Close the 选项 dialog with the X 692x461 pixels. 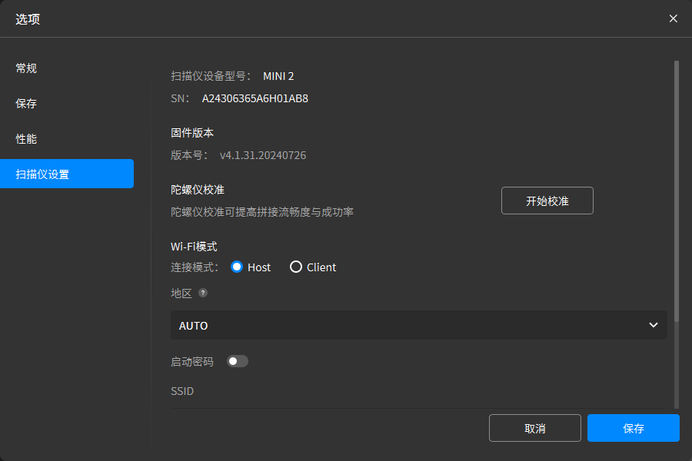pos(673,18)
